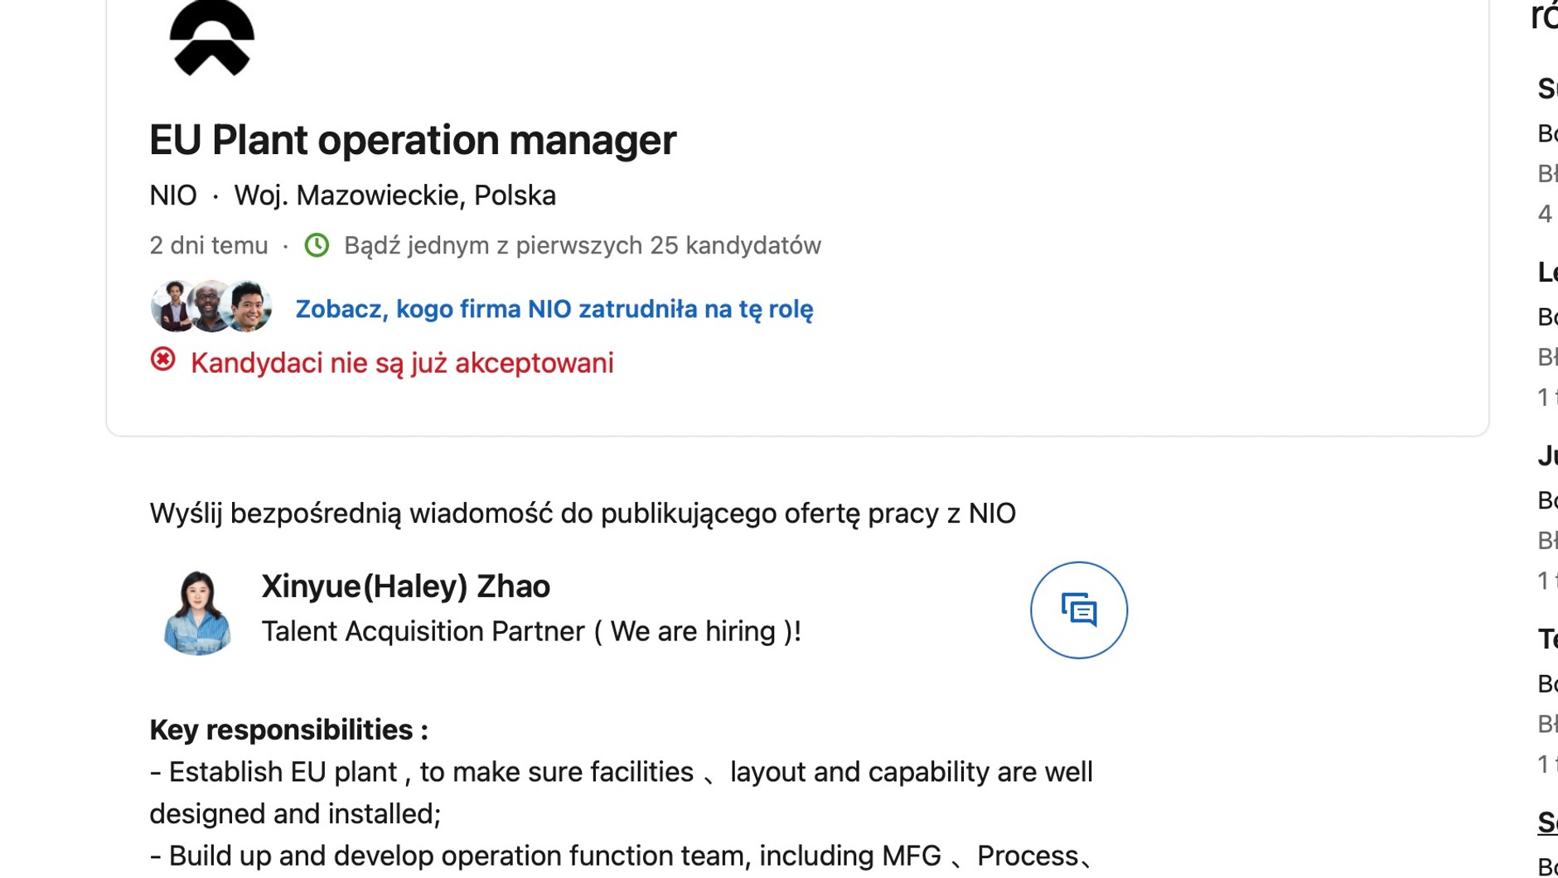Open link 'Zobacz, kogo firma NIO zatrudniła na tę rolę'
Screen dimensions: 1558x878
pos(554,309)
